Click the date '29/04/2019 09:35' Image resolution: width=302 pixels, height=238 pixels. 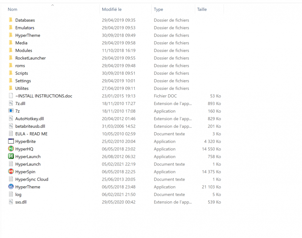coord(119,20)
